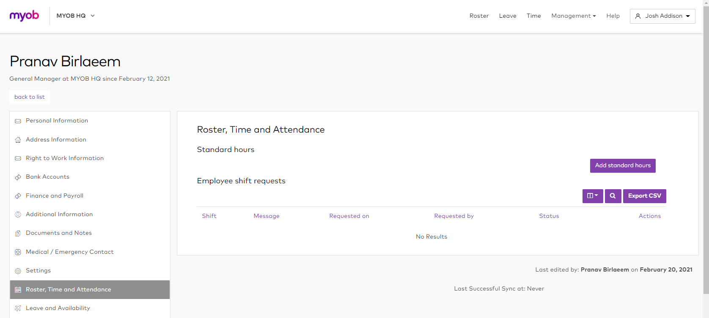Open the Josh Addison user menu
The image size is (709, 318).
662,16
